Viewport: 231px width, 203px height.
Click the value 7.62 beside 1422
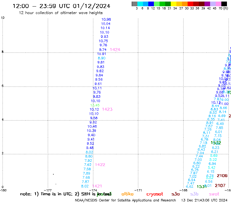(x=88, y=165)
